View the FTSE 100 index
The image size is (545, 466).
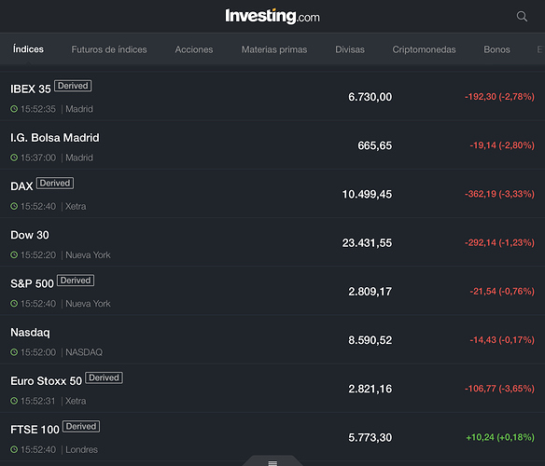pos(272,437)
